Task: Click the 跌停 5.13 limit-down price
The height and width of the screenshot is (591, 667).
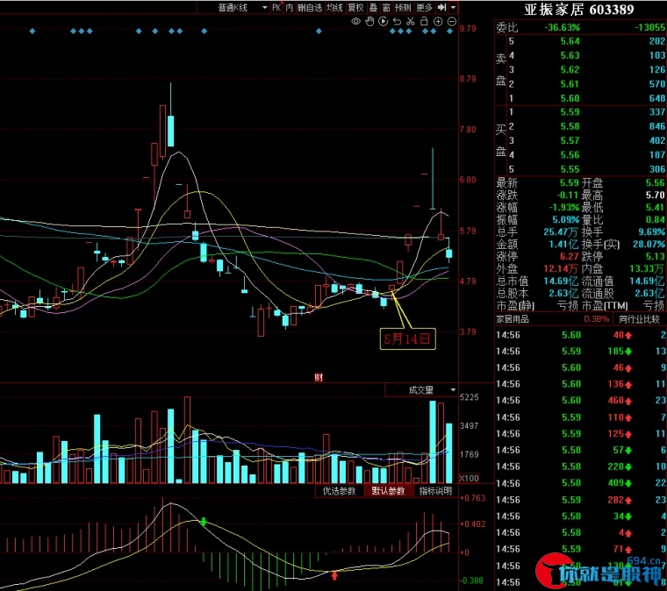Action: pyautogui.click(x=655, y=257)
